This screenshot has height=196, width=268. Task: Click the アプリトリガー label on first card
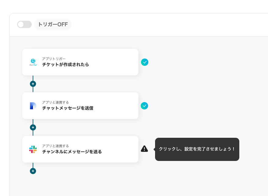point(54,59)
